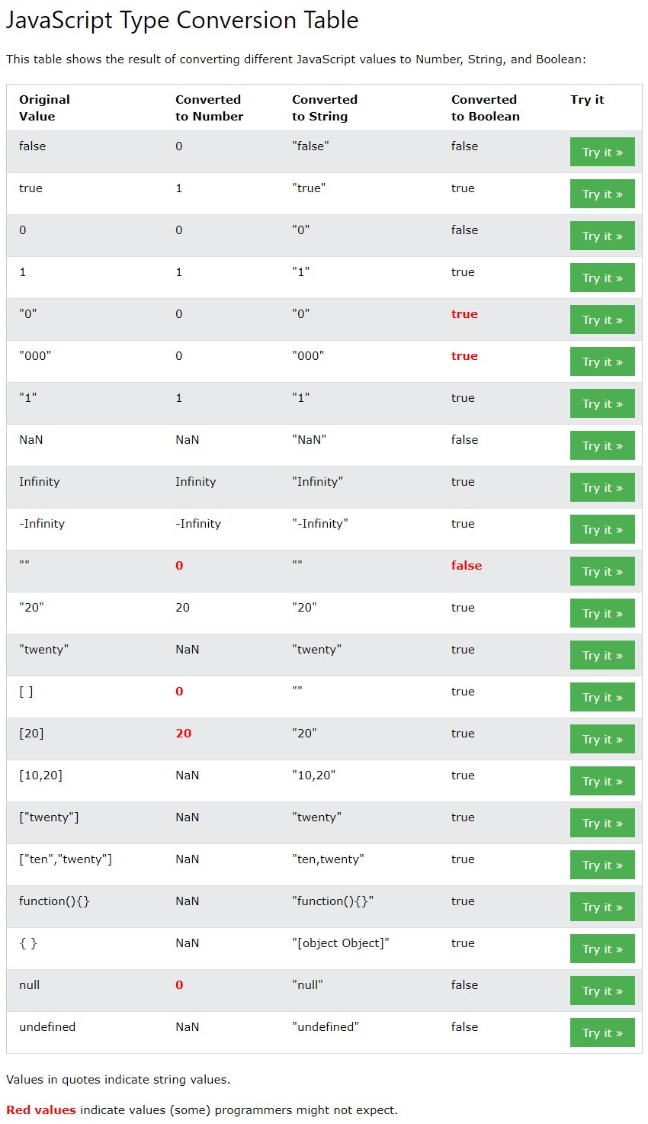The image size is (648, 1124).
Task: Click Try it for the NaN row
Action: [601, 446]
